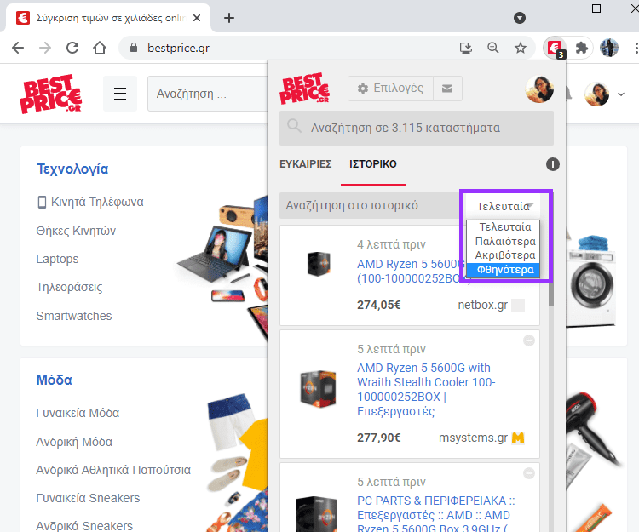This screenshot has height=532, width=639.
Task: Click the browser back arrow
Action: point(18,48)
